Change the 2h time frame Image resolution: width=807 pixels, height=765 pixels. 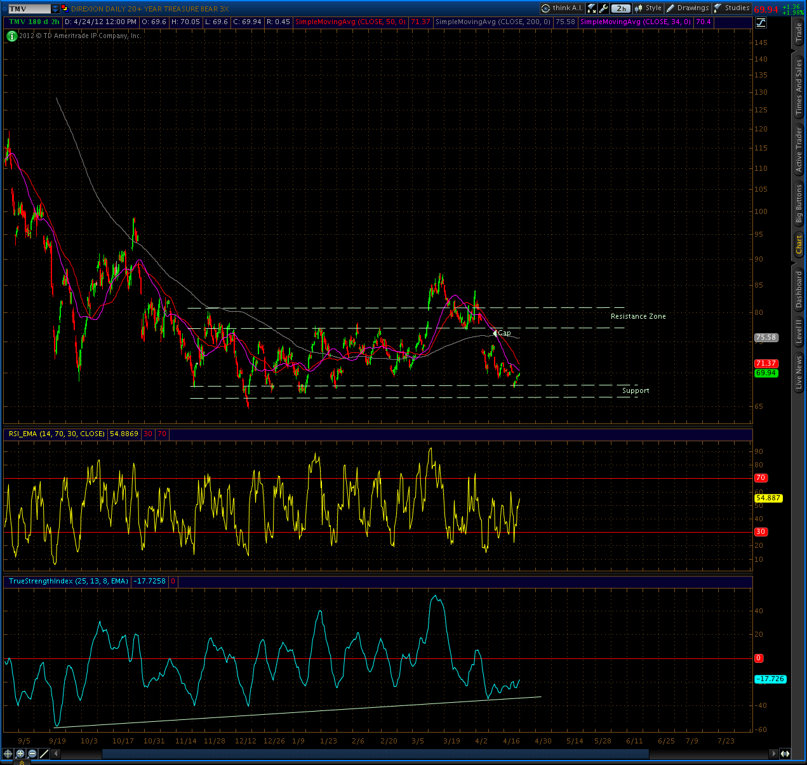[622, 8]
